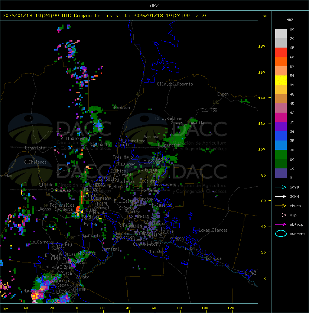Click the '57' dBZ scale value
The height and width of the screenshot is (313, 309).
[x=292, y=66]
